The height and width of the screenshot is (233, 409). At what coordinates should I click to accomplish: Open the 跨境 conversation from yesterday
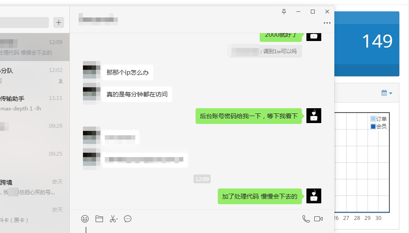click(x=34, y=187)
